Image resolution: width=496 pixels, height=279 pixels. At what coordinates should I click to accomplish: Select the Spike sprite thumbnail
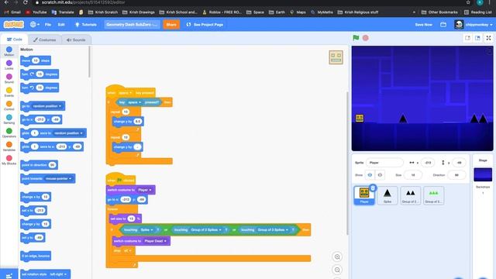[387, 195]
